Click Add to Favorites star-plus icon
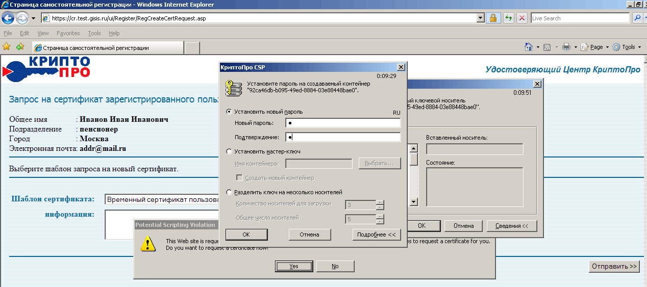This screenshot has width=647, height=287. [20, 47]
